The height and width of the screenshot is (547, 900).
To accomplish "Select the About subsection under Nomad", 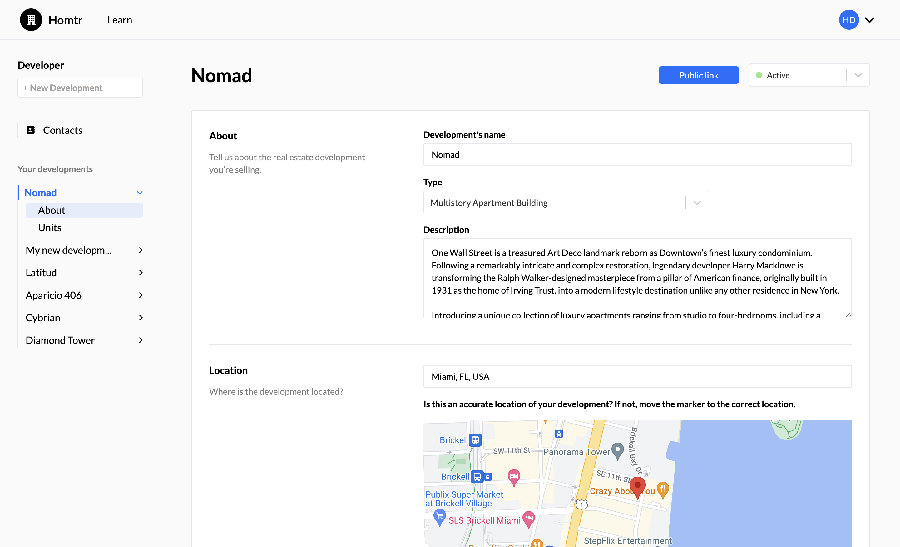I will click(x=84, y=210).
